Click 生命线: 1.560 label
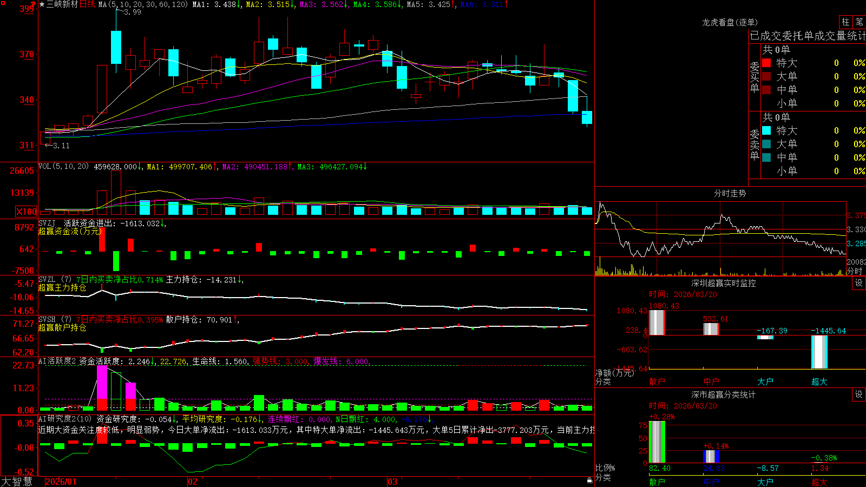The image size is (866, 487). click(220, 361)
